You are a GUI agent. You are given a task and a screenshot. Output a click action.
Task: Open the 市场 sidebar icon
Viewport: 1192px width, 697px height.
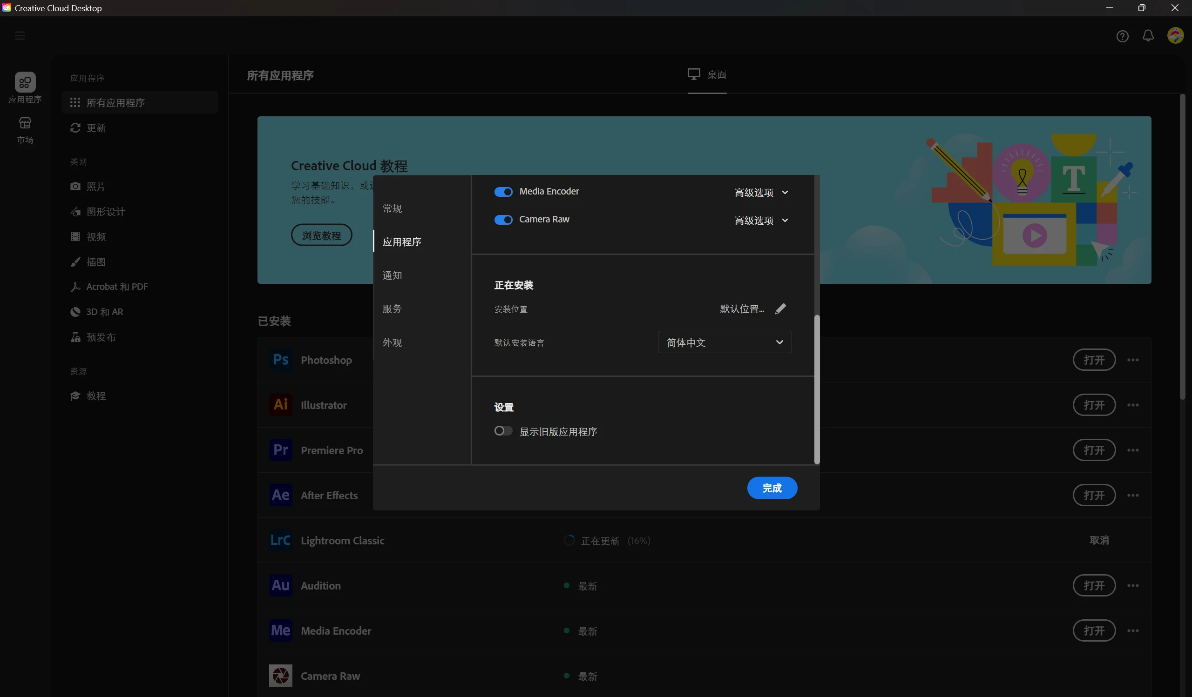26,128
